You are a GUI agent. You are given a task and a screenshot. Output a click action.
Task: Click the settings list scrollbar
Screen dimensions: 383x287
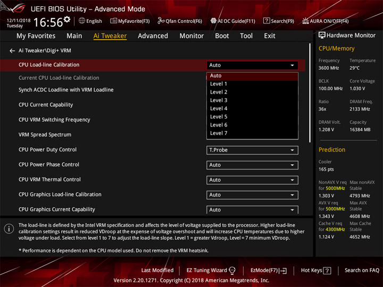[310, 93]
